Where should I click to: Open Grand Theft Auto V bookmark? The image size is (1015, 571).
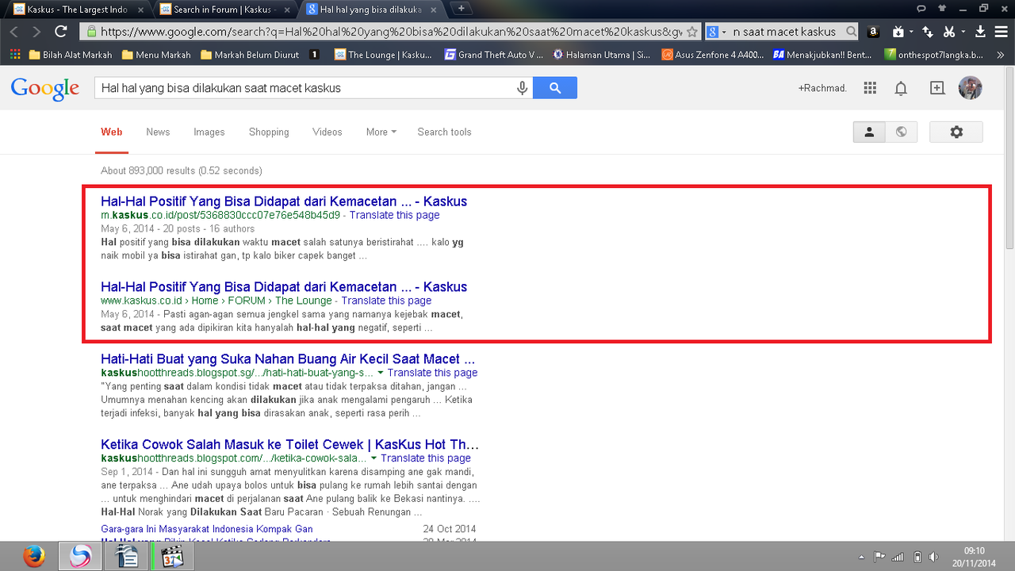[x=494, y=55]
